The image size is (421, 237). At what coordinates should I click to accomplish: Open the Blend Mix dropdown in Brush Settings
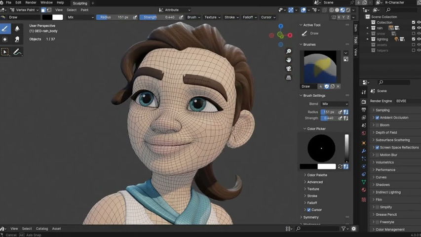335,104
